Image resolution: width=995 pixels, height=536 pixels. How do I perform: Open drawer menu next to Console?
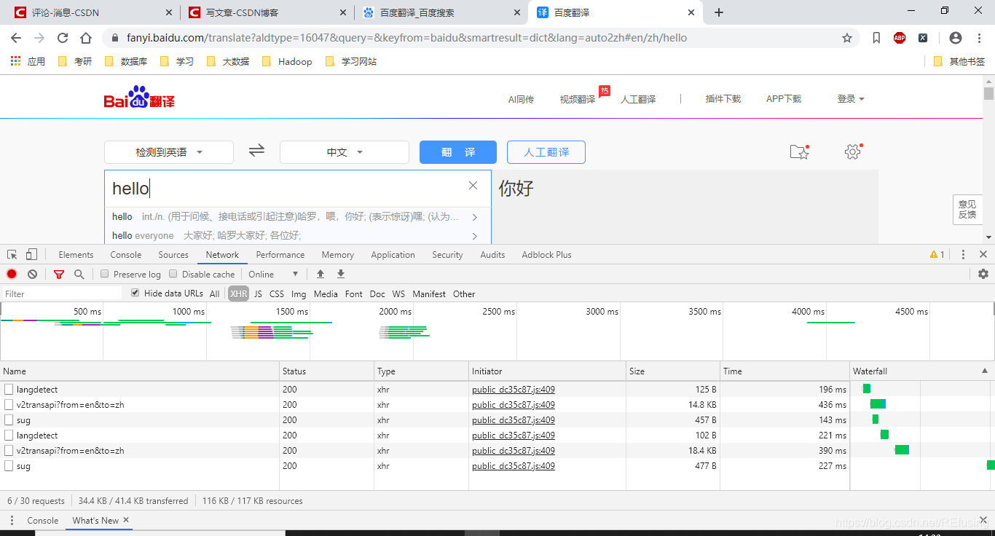click(x=12, y=520)
